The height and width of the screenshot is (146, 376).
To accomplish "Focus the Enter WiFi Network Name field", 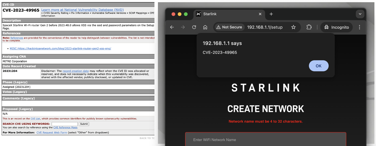I will pos(265,140).
